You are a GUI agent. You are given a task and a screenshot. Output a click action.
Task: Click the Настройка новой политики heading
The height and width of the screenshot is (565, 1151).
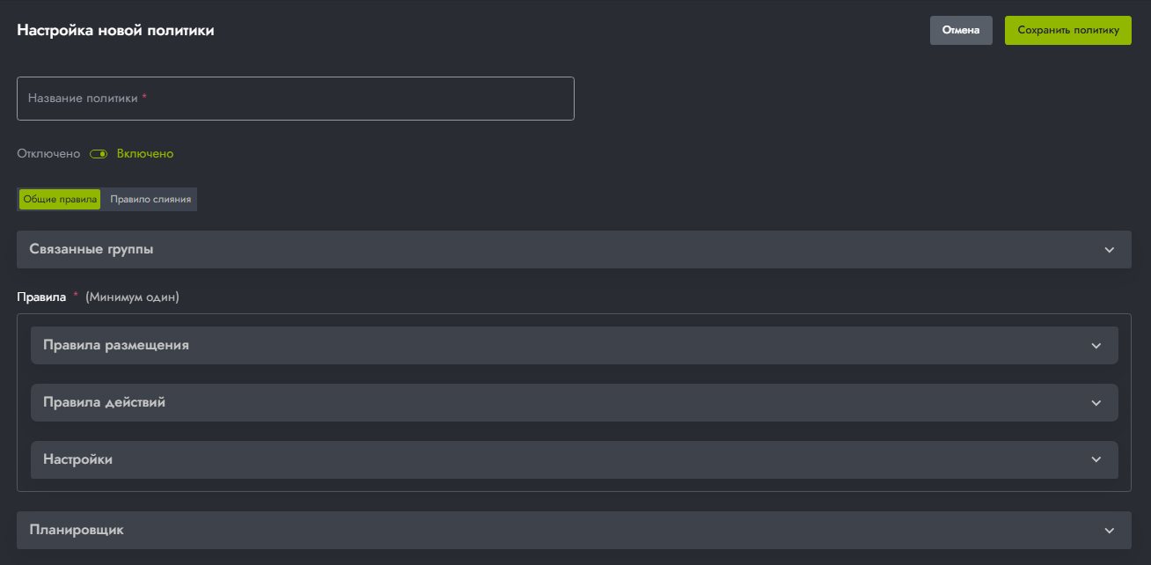(x=115, y=31)
